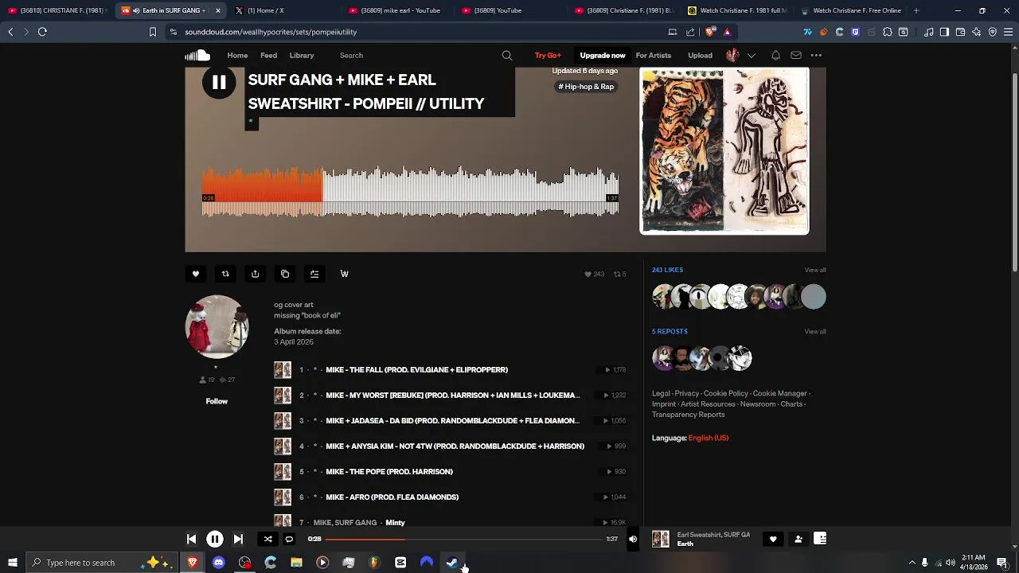The image size is (1019, 573).
Task: Open Discord from the taskbar
Action: click(x=218, y=563)
